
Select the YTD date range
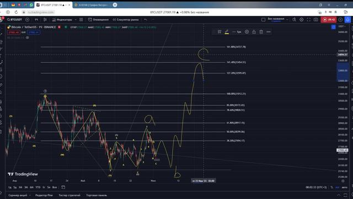[x=38, y=187]
